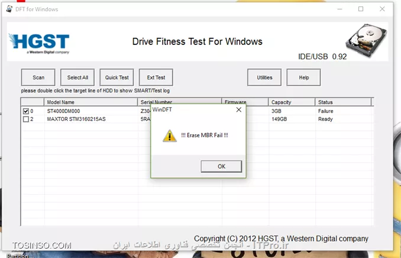Click the Select All button
The image size is (401, 258).
pos(77,78)
